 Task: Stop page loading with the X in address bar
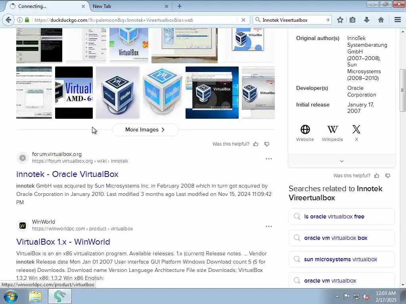243,20
